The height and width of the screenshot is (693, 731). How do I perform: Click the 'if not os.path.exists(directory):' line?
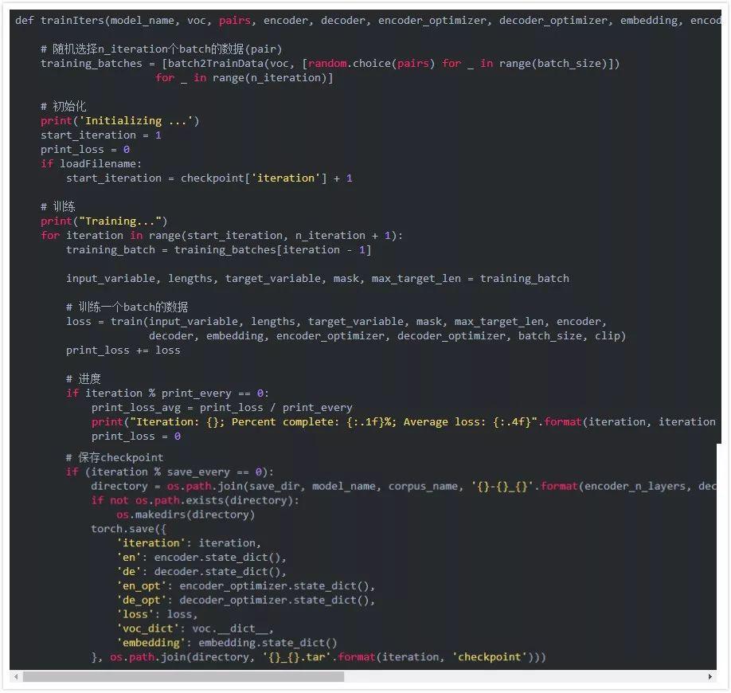point(195,500)
